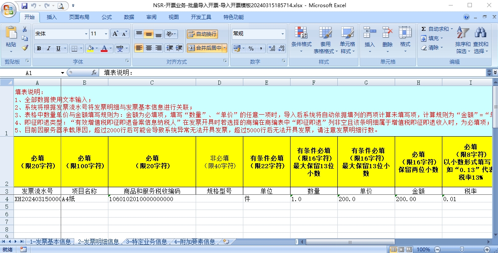This screenshot has height=253, width=498.
Task: Click the Cell Styles (单元格样式) icon
Action: (x=347, y=38)
